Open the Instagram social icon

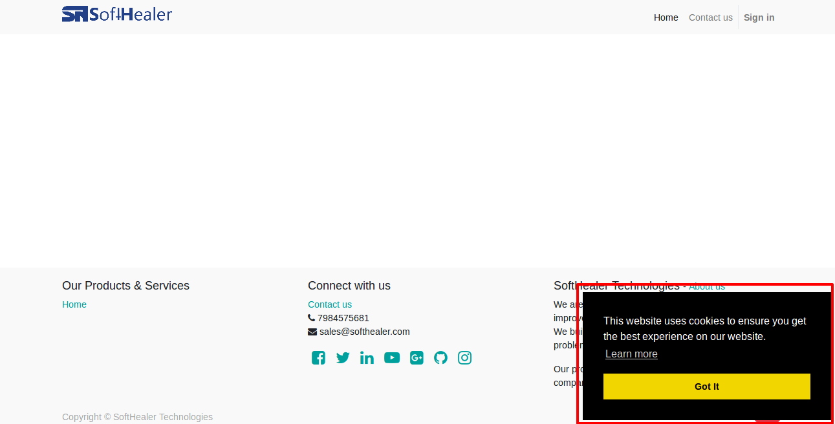[464, 357]
